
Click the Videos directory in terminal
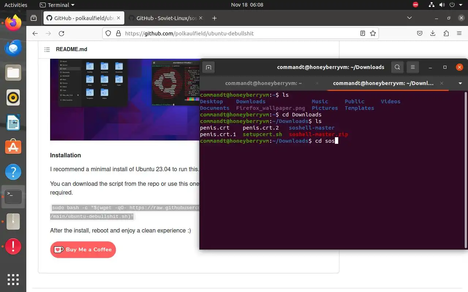tap(390, 101)
